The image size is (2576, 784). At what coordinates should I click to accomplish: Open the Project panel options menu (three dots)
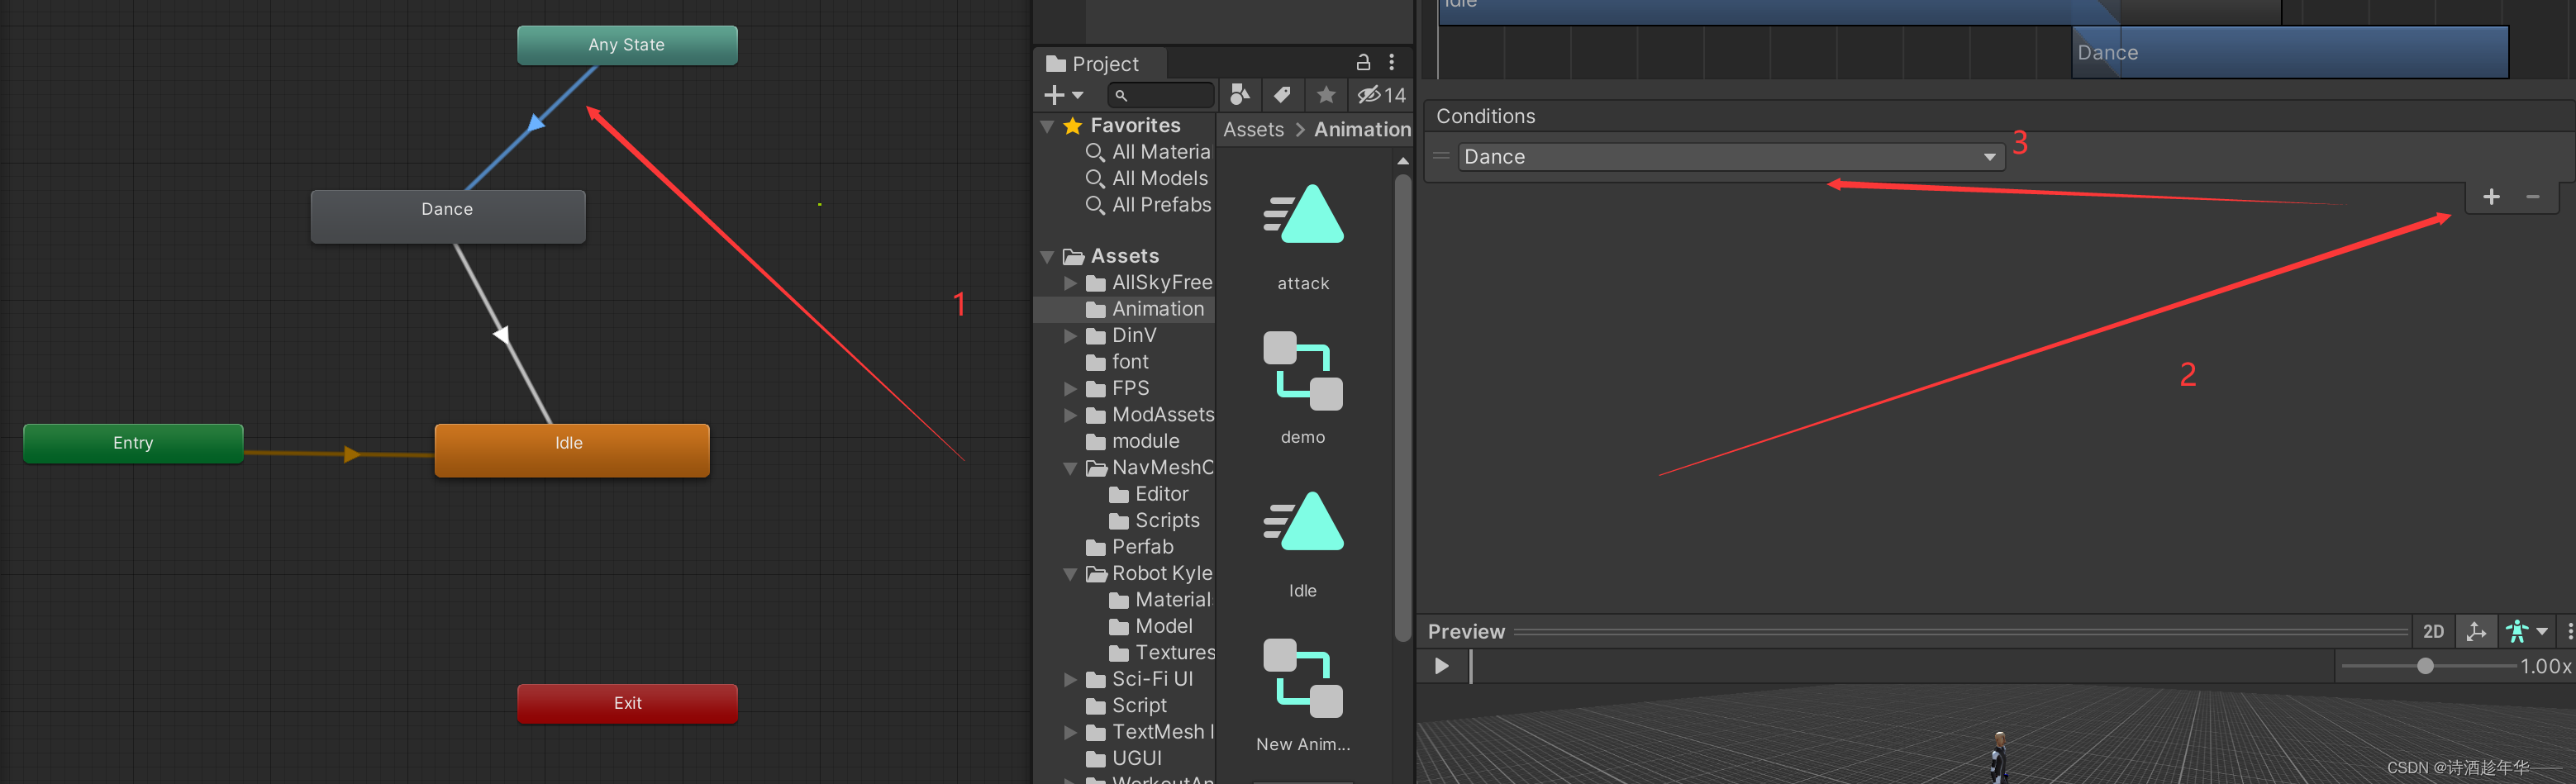(x=1391, y=62)
